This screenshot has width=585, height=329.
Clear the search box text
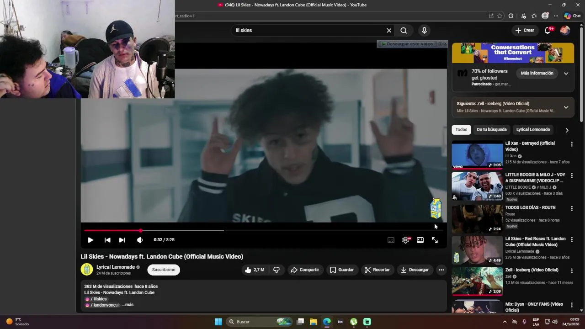389,30
